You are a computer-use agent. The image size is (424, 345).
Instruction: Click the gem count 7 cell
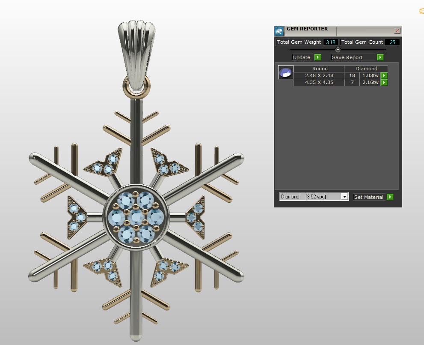coord(352,82)
